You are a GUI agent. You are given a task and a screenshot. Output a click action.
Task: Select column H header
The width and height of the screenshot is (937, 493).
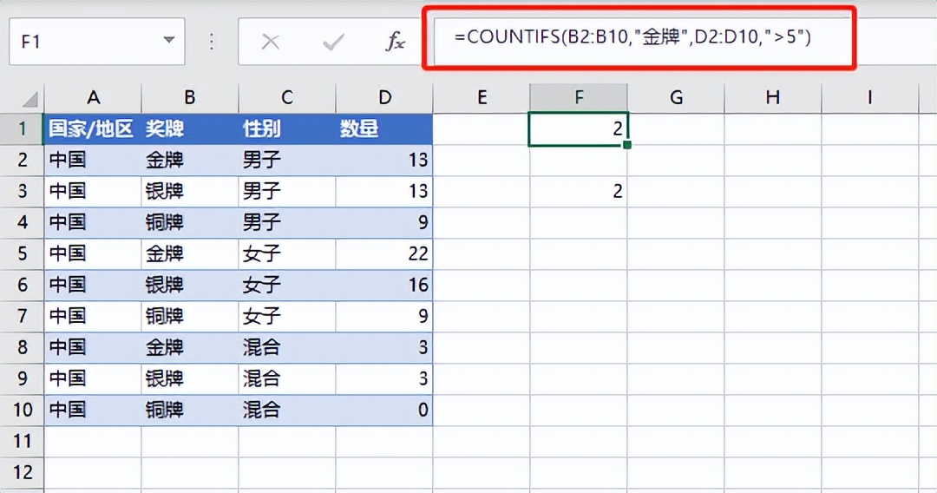point(773,97)
